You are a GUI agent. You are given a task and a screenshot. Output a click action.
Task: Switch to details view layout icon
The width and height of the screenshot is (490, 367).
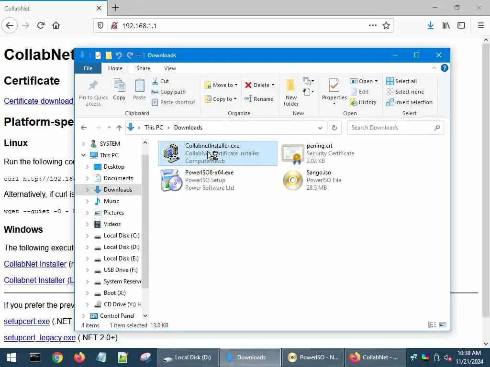tap(432, 325)
